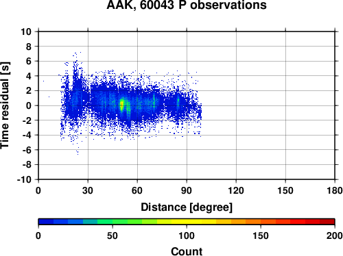Click the x-axis tick label 120

(x=236, y=190)
